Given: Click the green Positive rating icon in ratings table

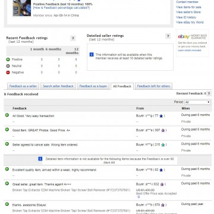Looking at the screenshot, I should pos(8,59).
